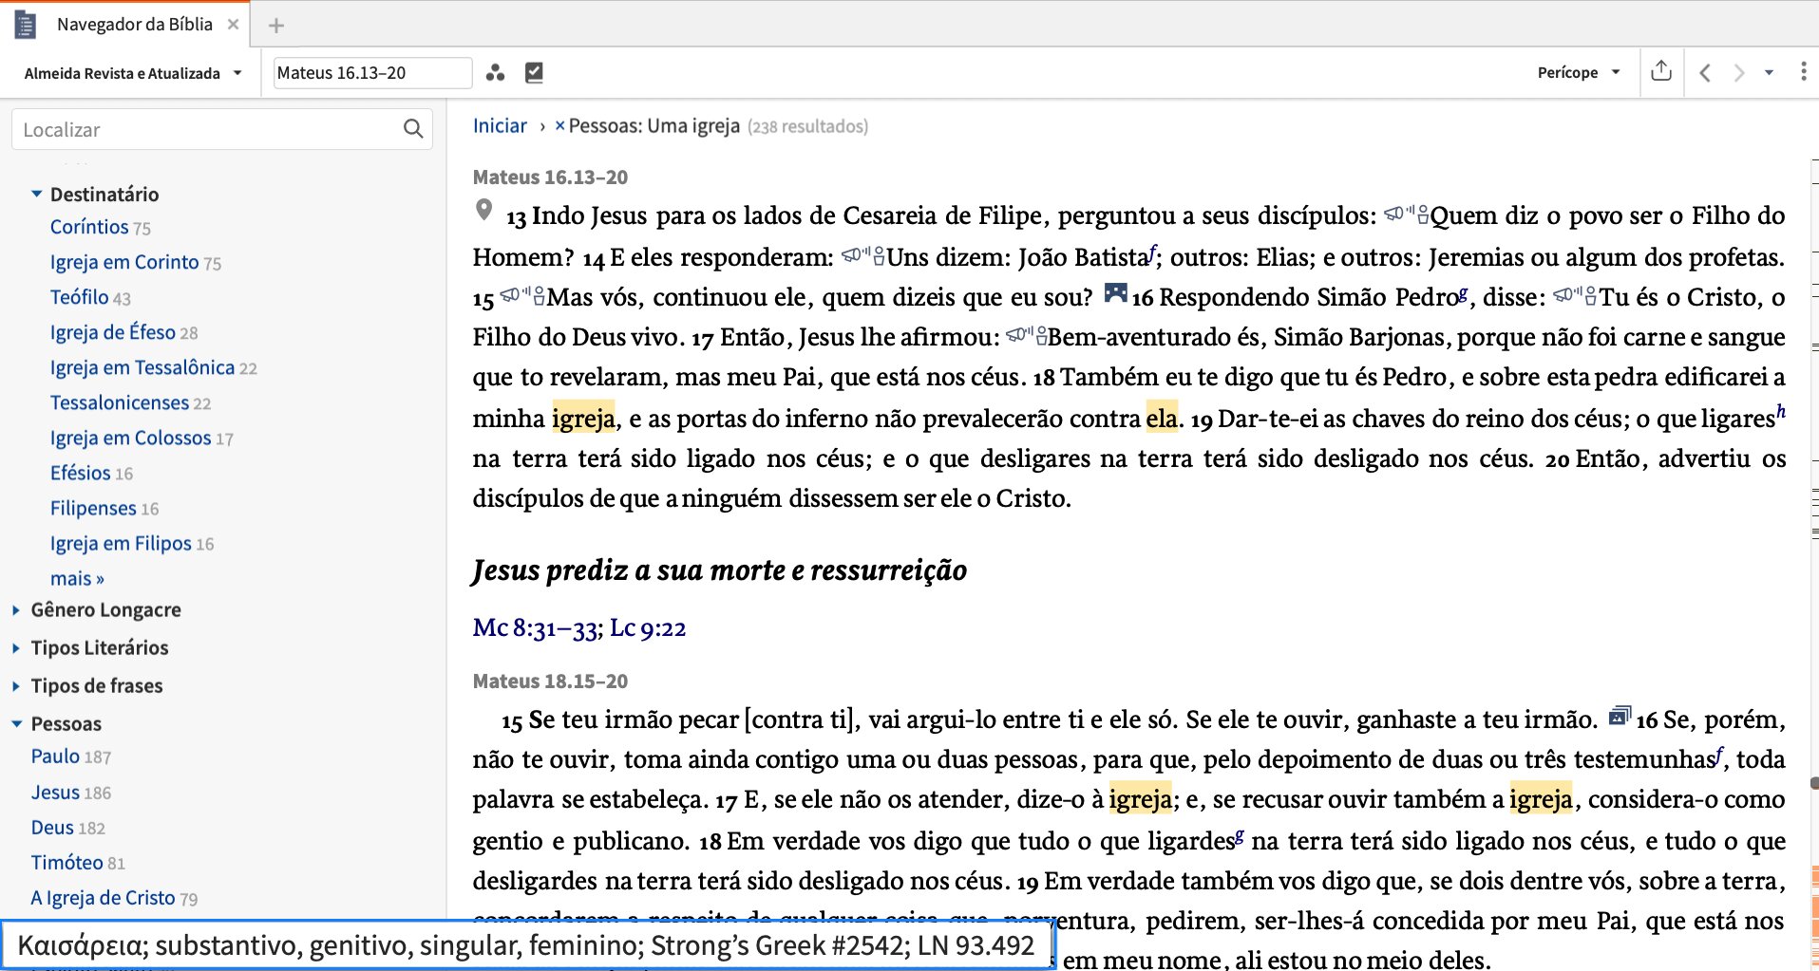This screenshot has width=1819, height=971.
Task: Open a new tab with plus button
Action: point(276,26)
